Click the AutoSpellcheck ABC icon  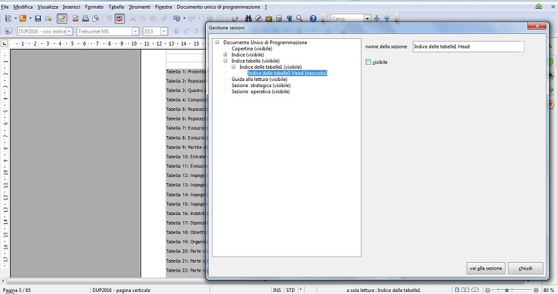click(x=119, y=18)
